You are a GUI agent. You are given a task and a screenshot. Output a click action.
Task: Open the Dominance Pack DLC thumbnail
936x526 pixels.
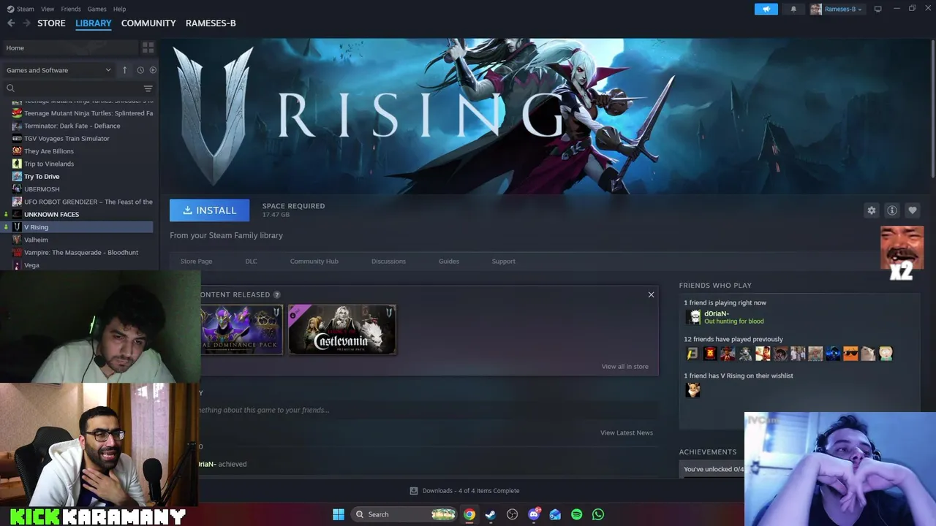[x=241, y=329]
